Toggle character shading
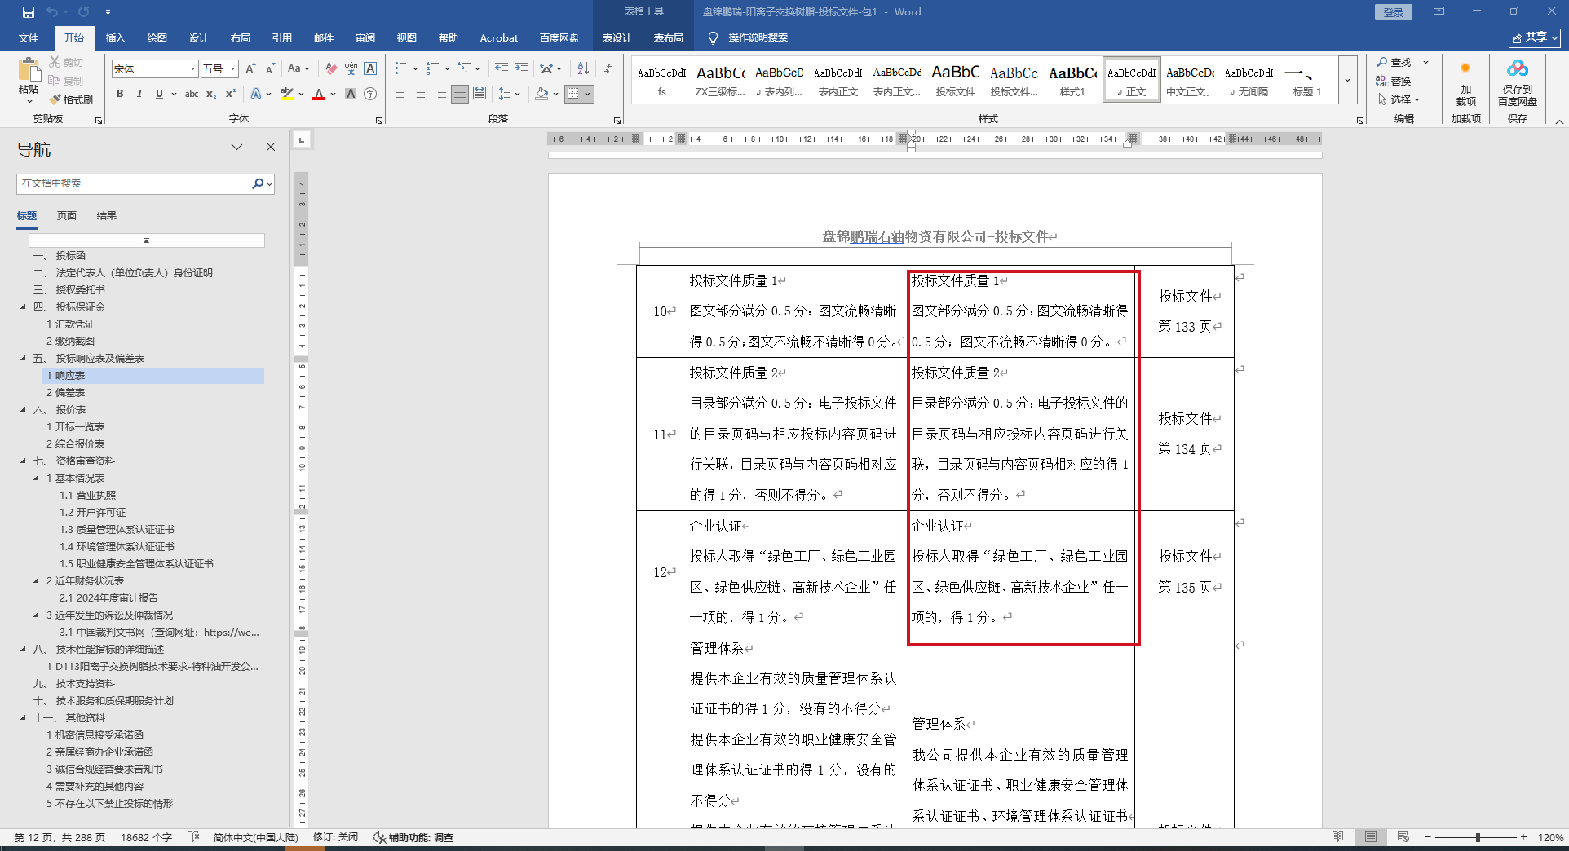This screenshot has height=851, width=1569. coord(351,95)
